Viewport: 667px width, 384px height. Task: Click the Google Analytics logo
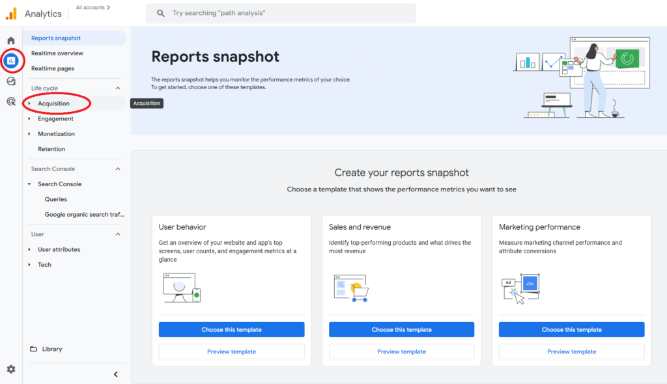coord(11,14)
